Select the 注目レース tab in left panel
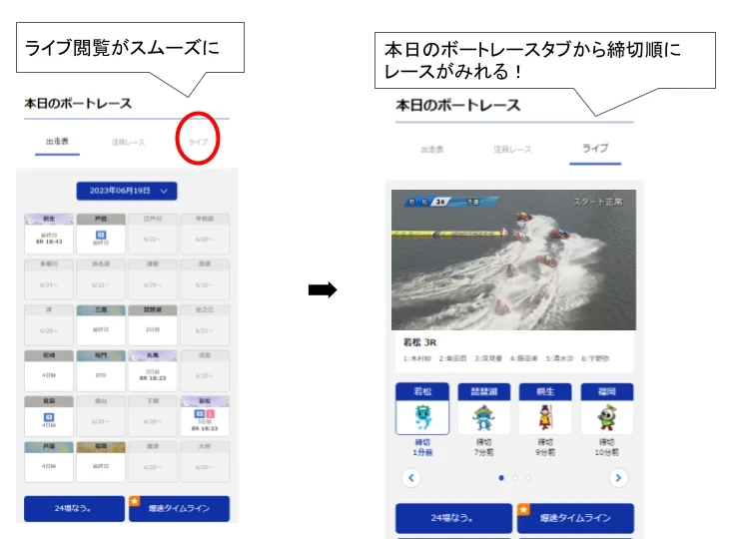 128,142
